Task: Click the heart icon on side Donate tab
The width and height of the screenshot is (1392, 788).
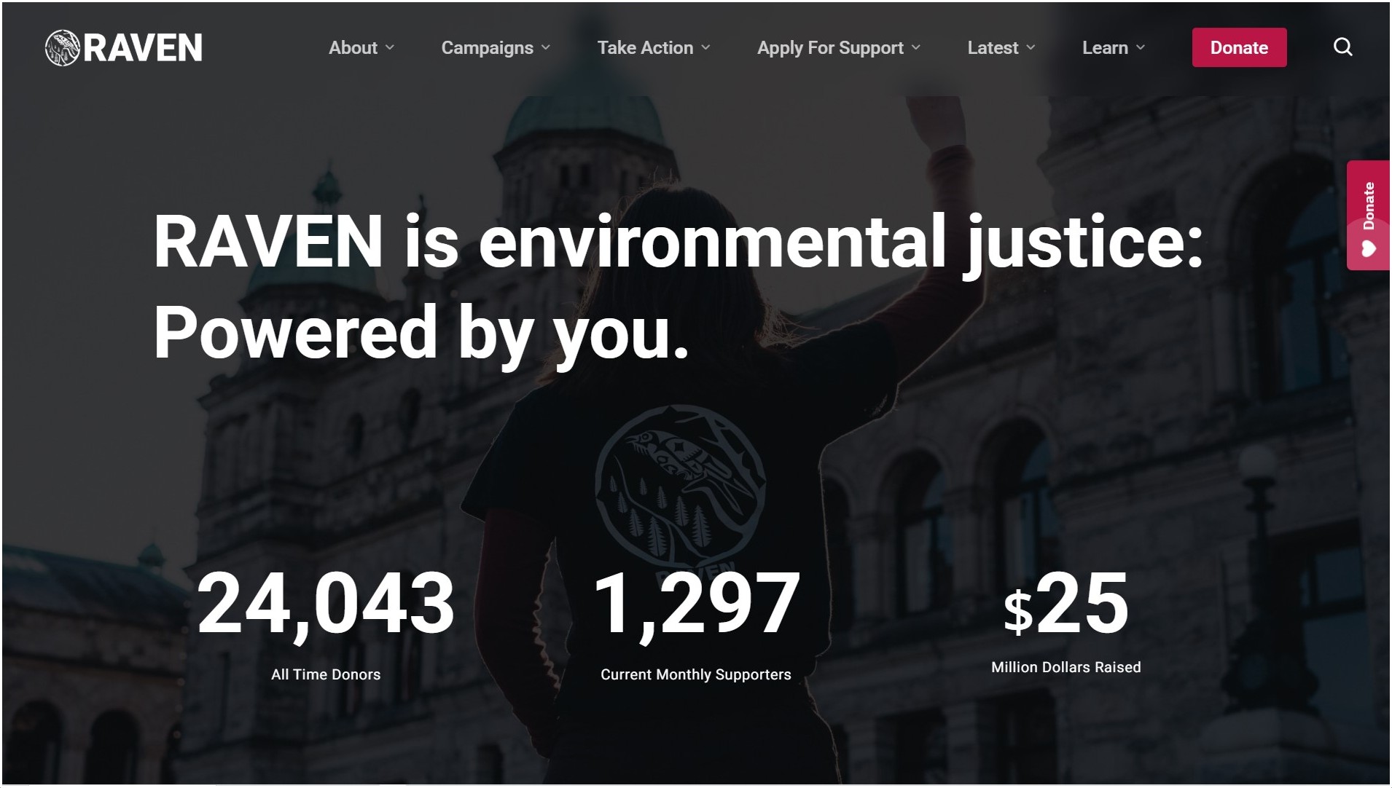Action: [x=1368, y=249]
